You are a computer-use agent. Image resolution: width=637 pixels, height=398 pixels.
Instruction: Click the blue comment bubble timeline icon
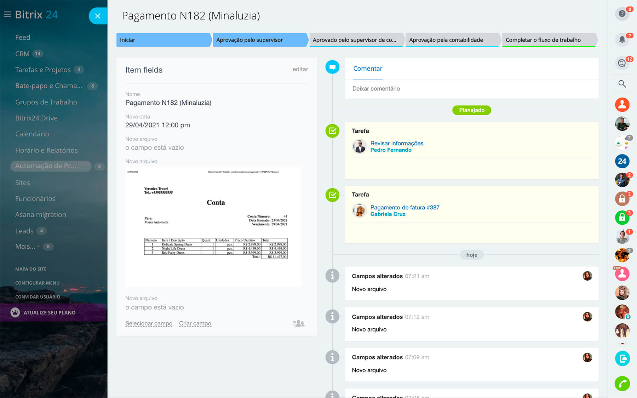(x=332, y=67)
